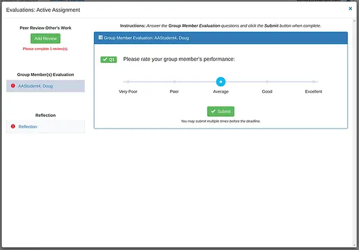
Task: Set rating slider to Good
Action: [267, 82]
